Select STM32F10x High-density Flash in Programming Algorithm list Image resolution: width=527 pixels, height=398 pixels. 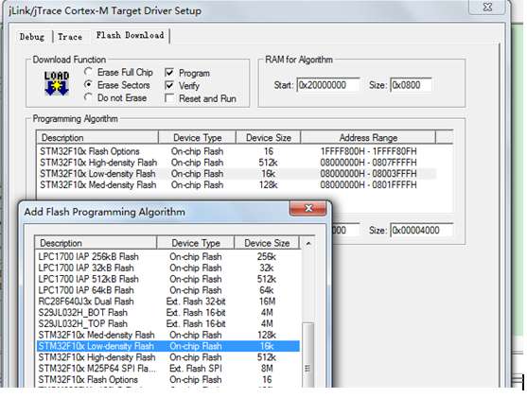tap(237, 163)
